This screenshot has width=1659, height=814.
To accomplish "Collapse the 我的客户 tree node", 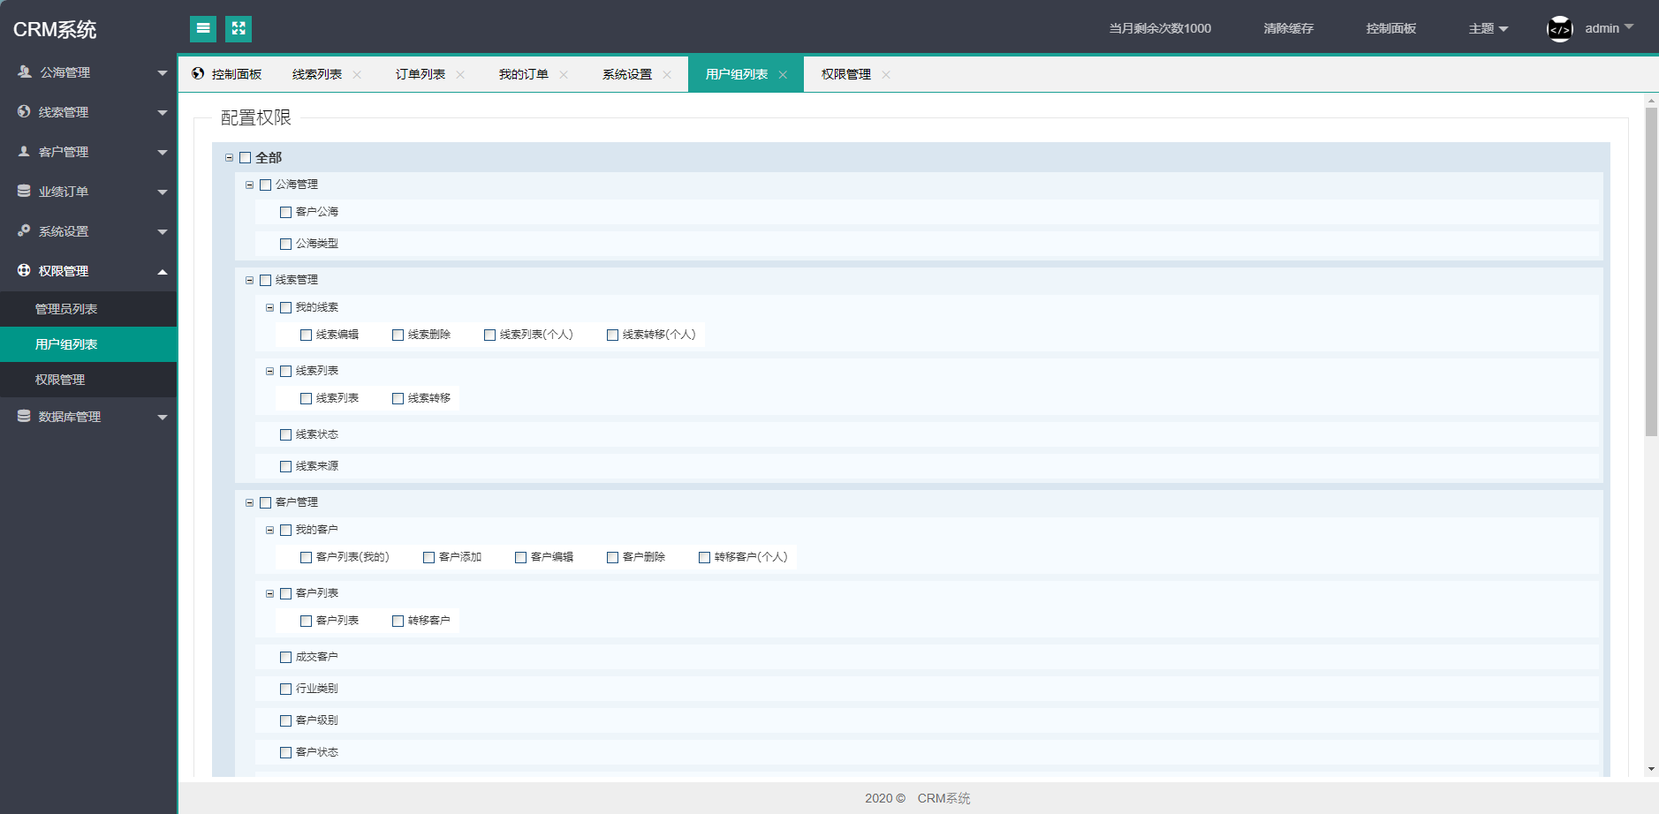I will 269,531.
